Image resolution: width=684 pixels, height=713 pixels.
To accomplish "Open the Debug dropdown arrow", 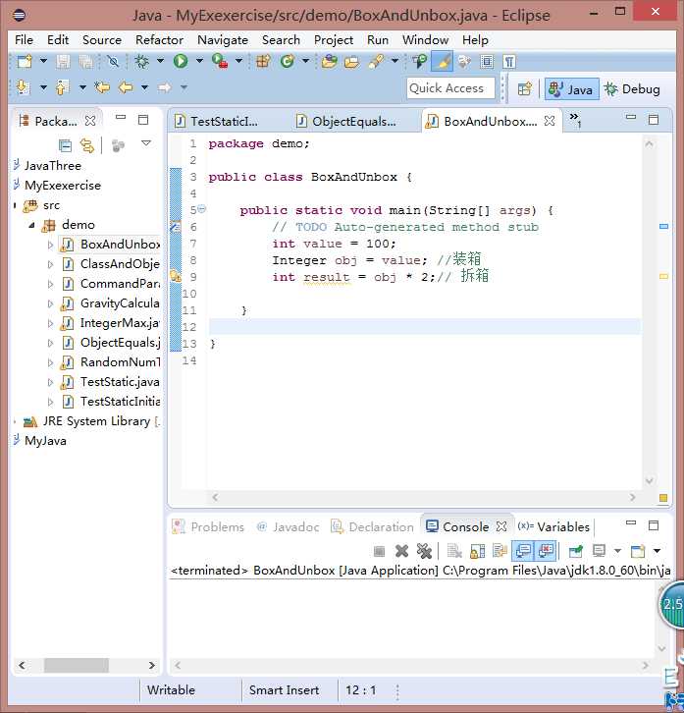I will [x=160, y=61].
